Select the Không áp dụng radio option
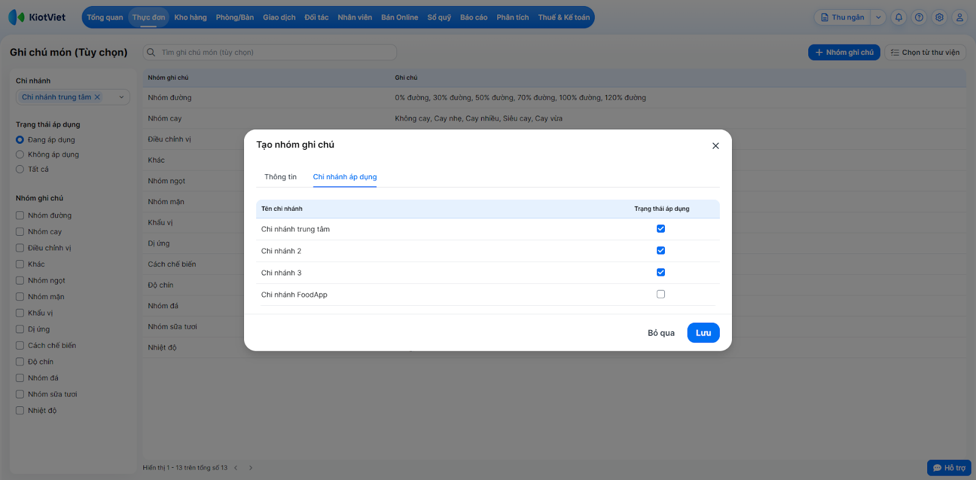Viewport: 976px width, 480px height. click(x=20, y=155)
